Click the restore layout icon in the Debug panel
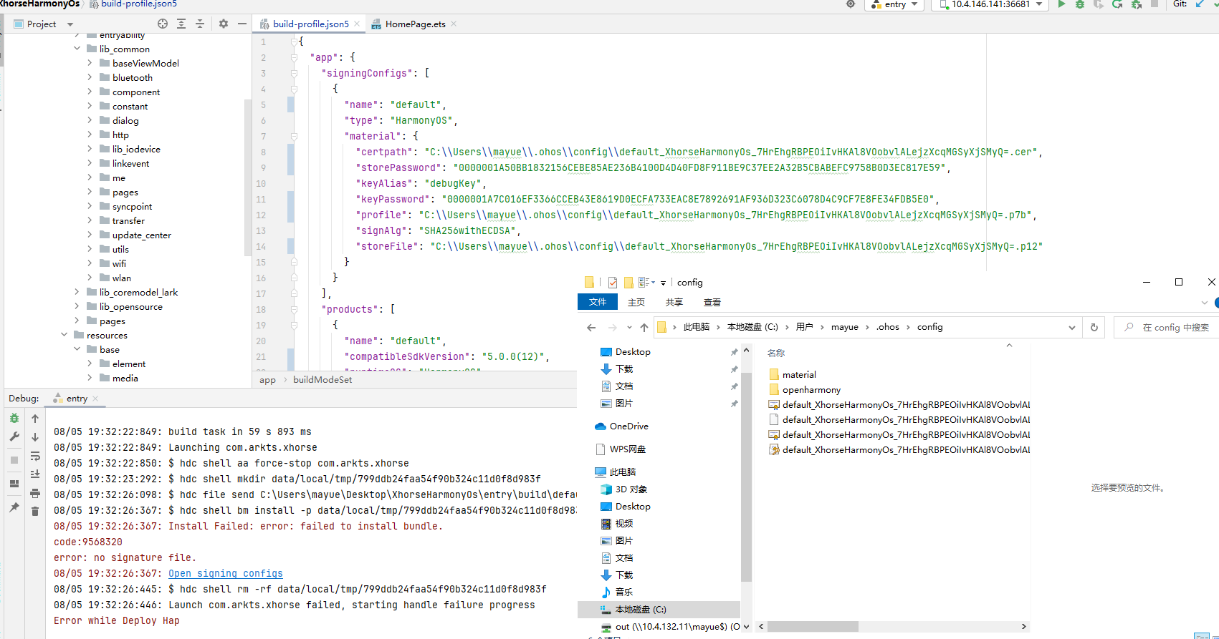1219x639 pixels. (14, 484)
